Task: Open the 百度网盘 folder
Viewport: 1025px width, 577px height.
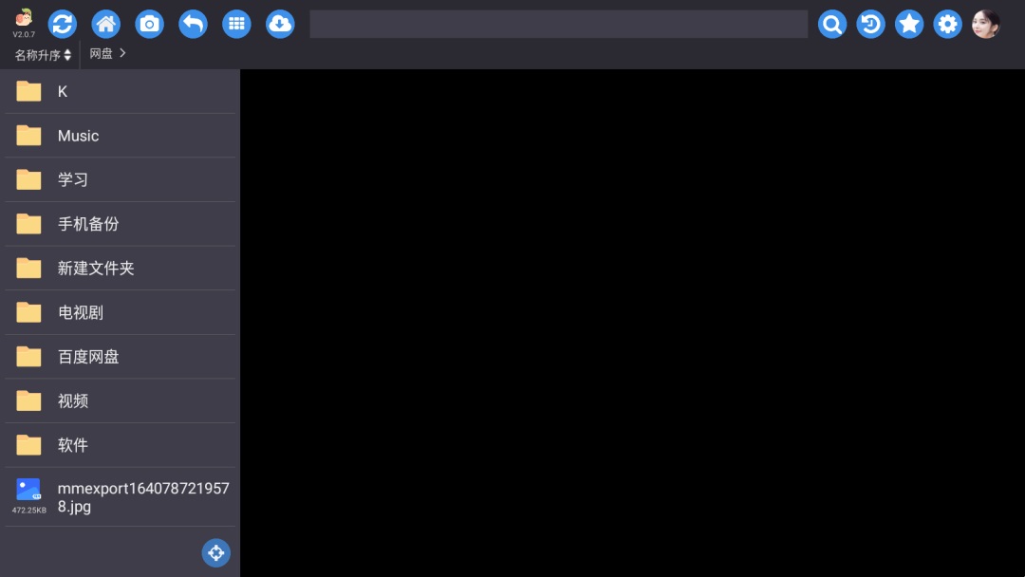Action: click(121, 357)
